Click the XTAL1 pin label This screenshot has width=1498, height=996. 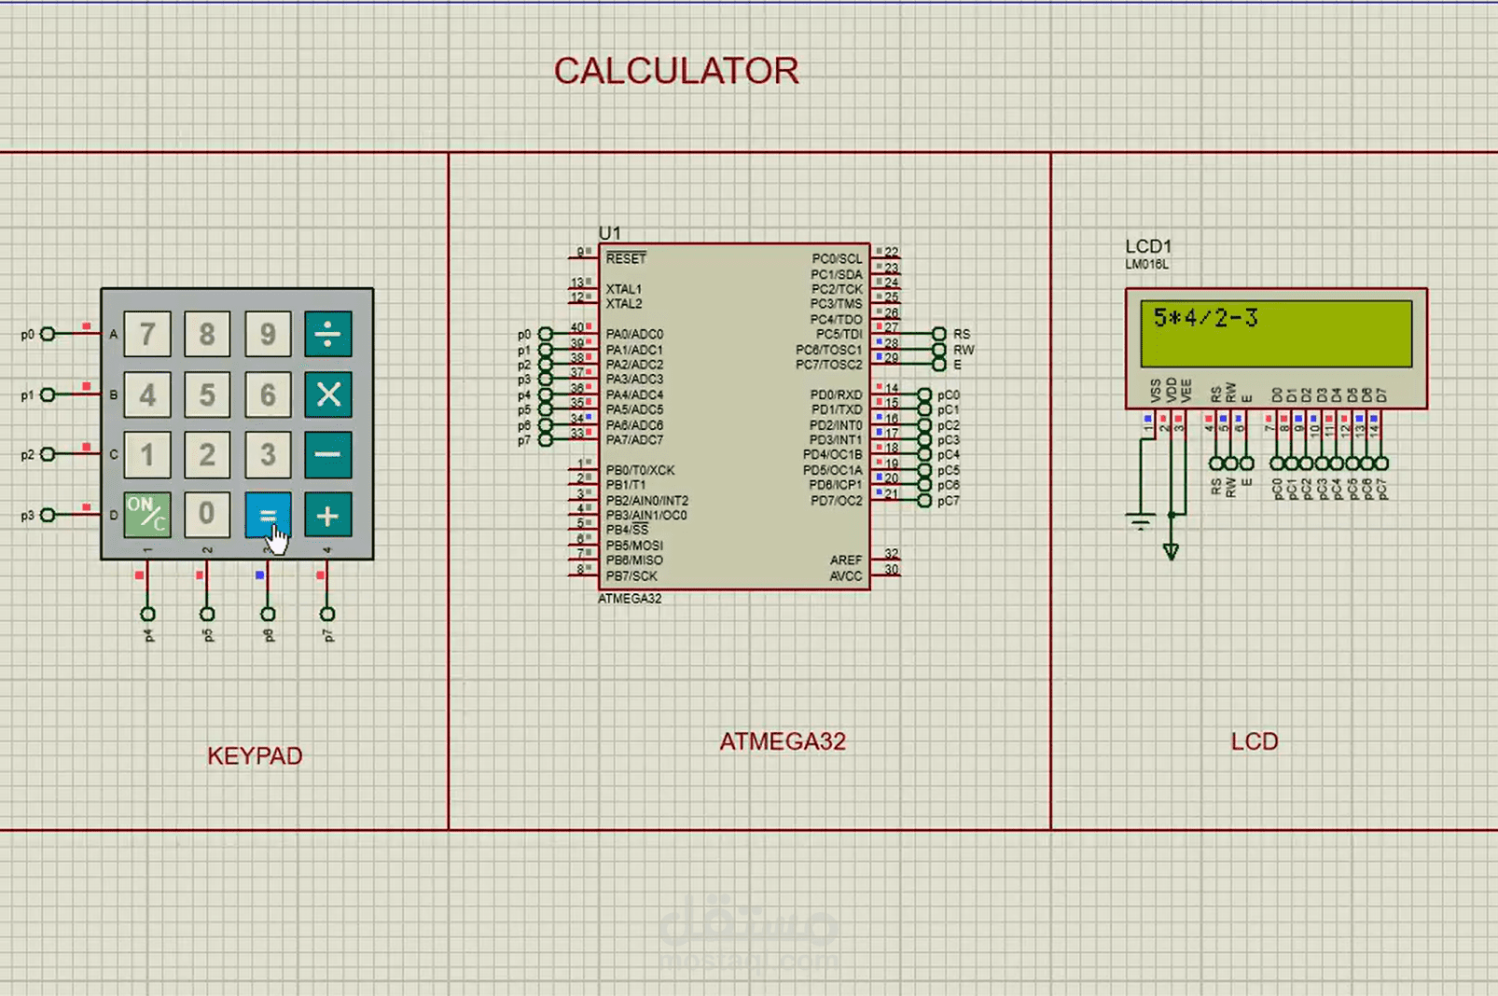(623, 289)
